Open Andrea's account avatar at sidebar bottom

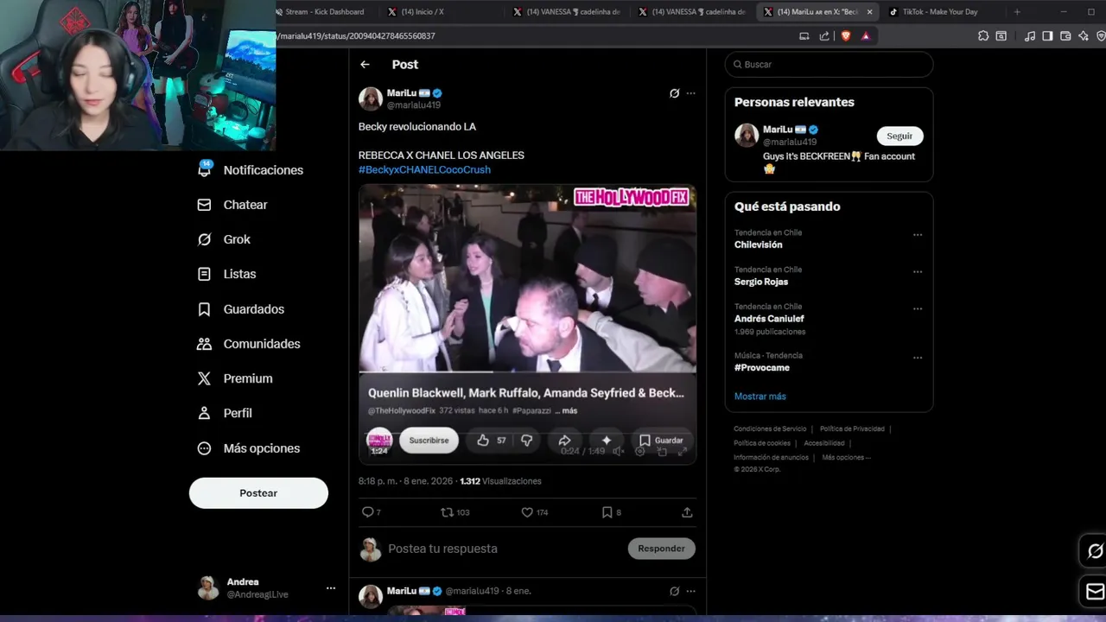point(208,588)
